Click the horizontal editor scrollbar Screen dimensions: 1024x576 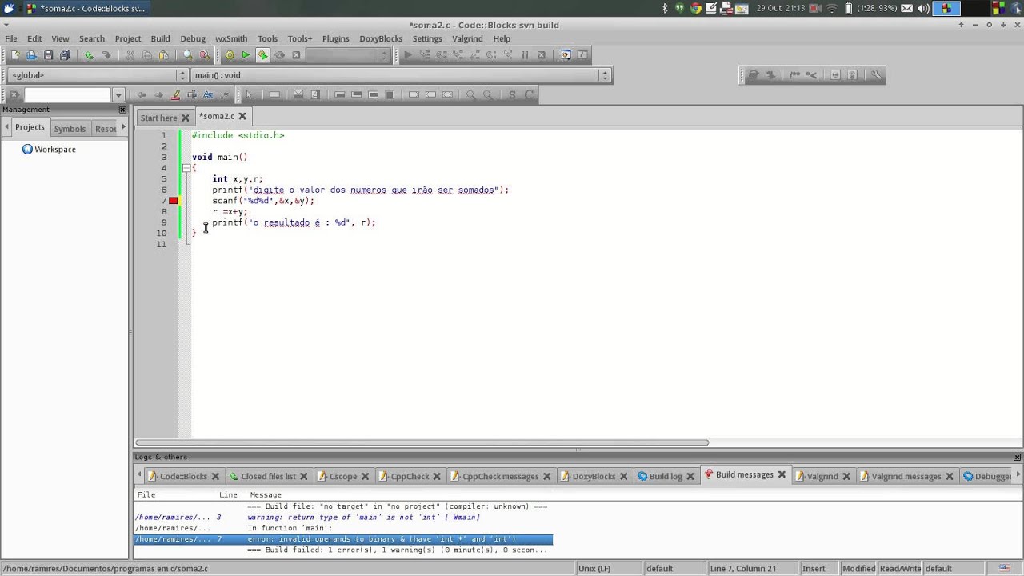(x=422, y=442)
